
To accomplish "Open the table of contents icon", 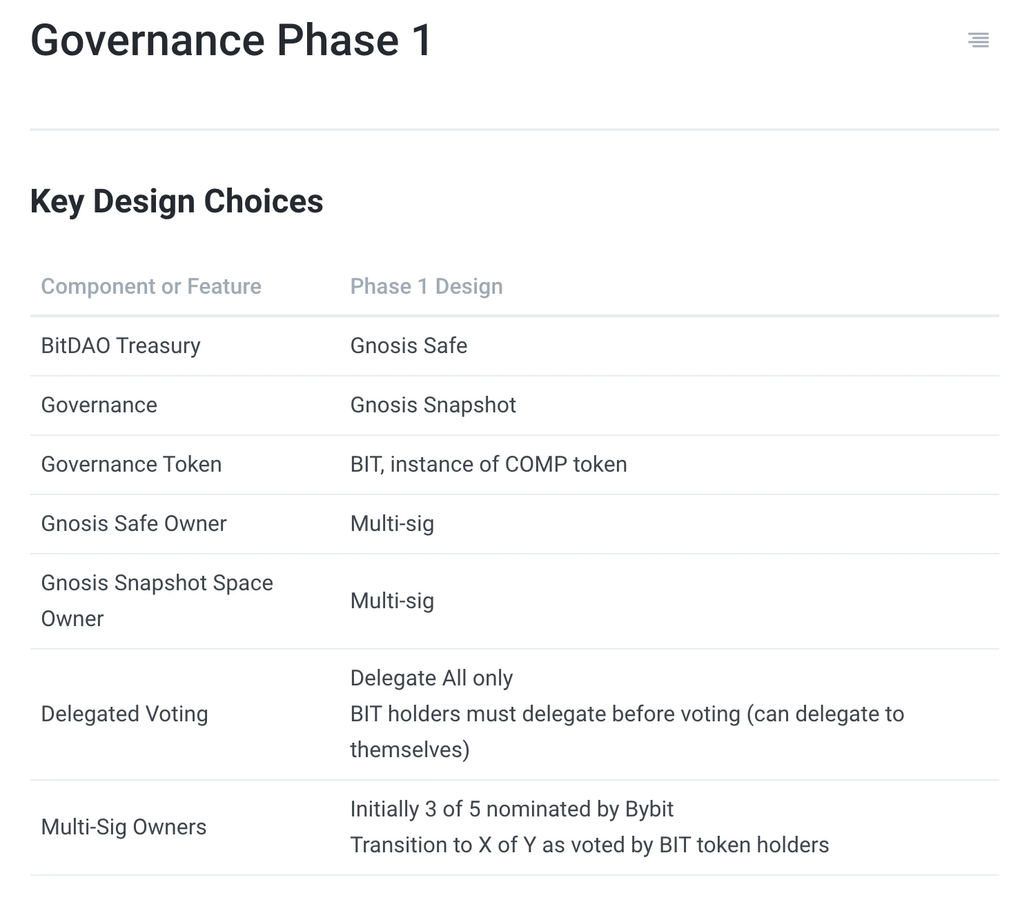I will point(978,40).
